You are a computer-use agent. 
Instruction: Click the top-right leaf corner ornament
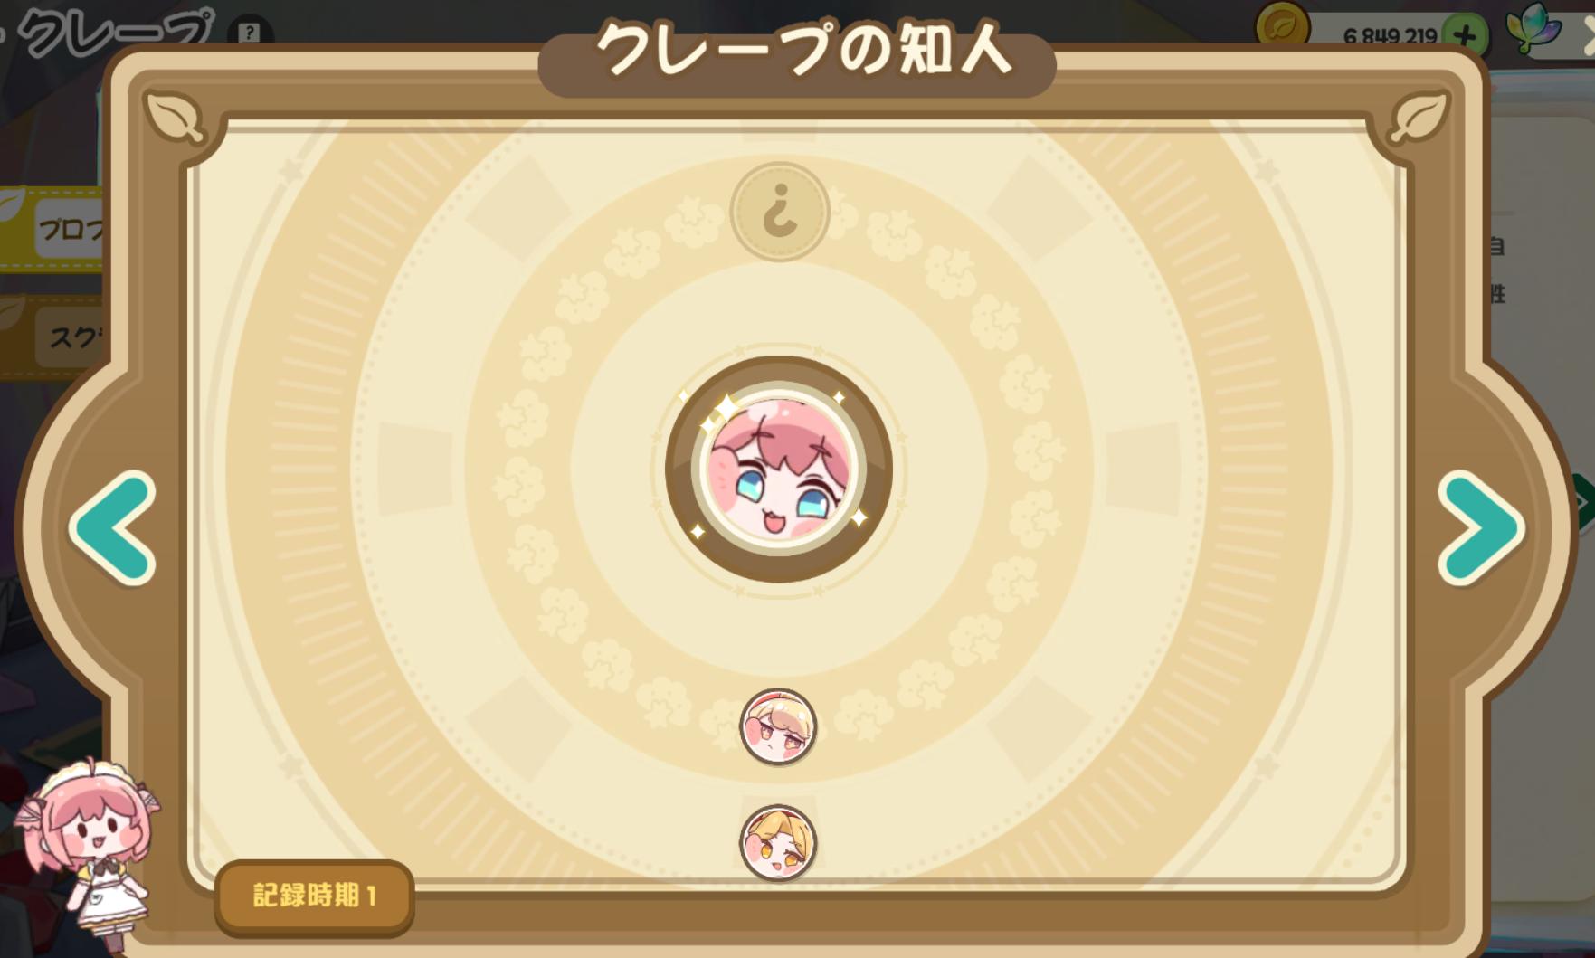tap(1419, 118)
